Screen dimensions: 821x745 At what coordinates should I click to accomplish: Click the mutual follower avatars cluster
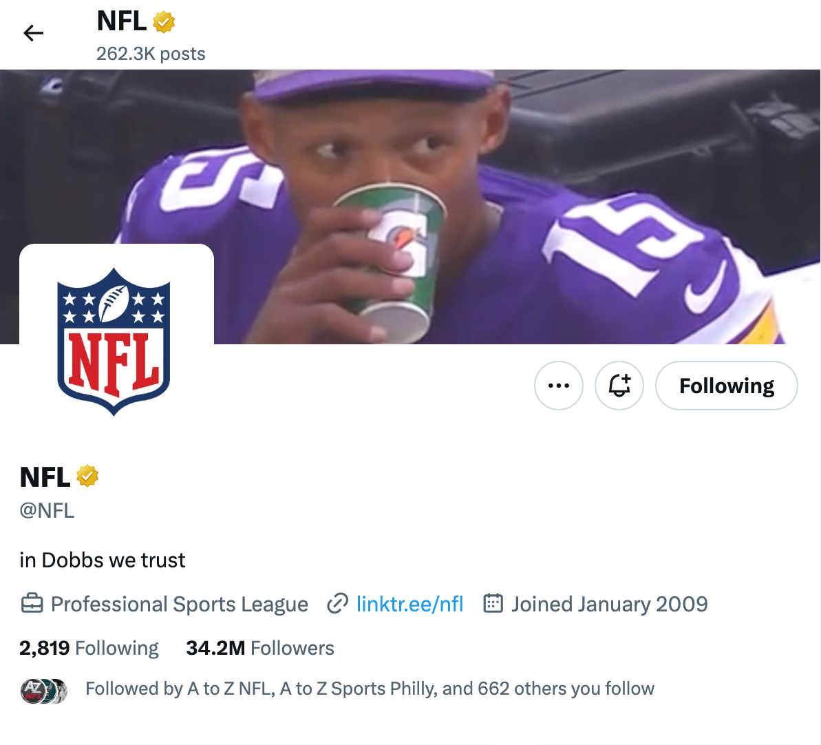tap(44, 690)
